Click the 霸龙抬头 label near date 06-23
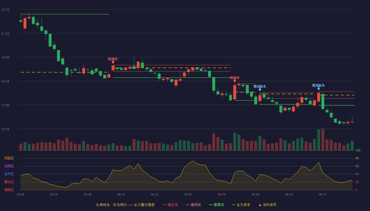 point(318,85)
